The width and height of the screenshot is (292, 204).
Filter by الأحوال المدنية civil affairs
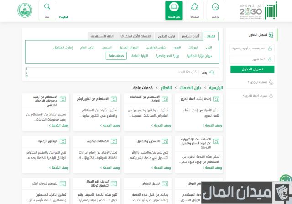click(129, 48)
